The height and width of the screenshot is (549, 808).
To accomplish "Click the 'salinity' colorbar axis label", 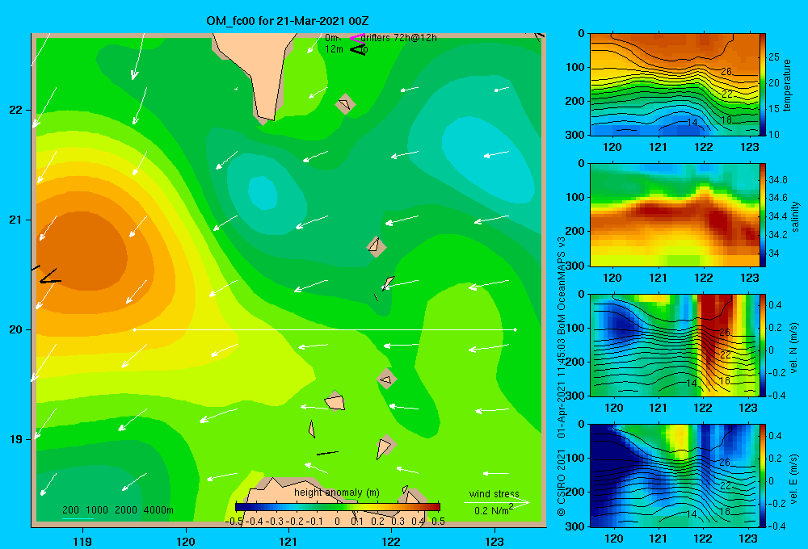I will point(795,216).
